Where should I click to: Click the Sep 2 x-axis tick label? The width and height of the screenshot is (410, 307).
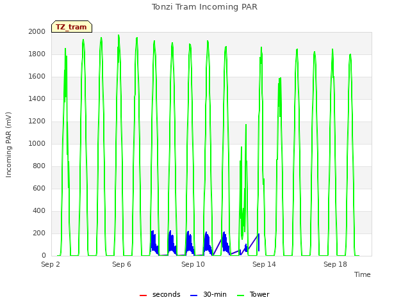point(51,264)
